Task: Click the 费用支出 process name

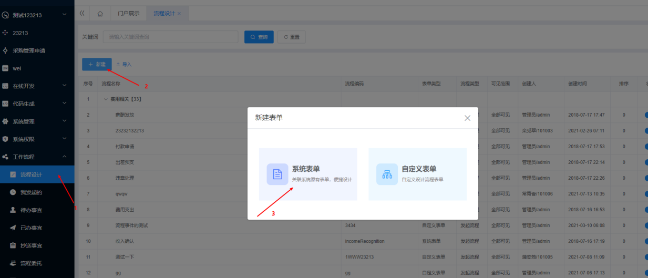Action: tap(125, 210)
